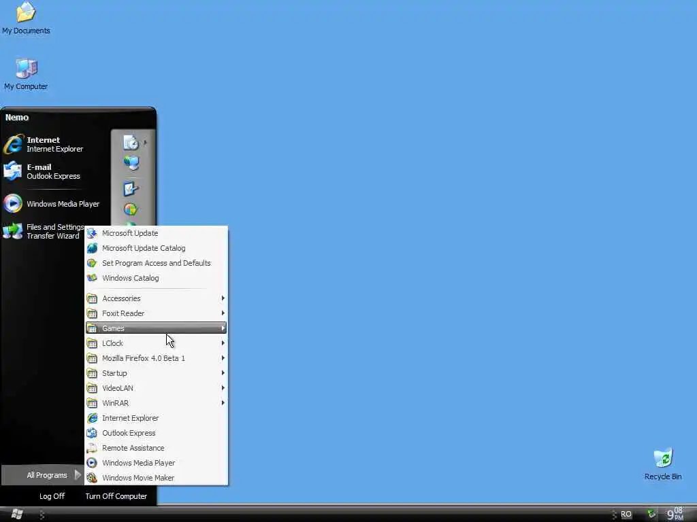Open the VideoLAN program folder

(x=156, y=388)
